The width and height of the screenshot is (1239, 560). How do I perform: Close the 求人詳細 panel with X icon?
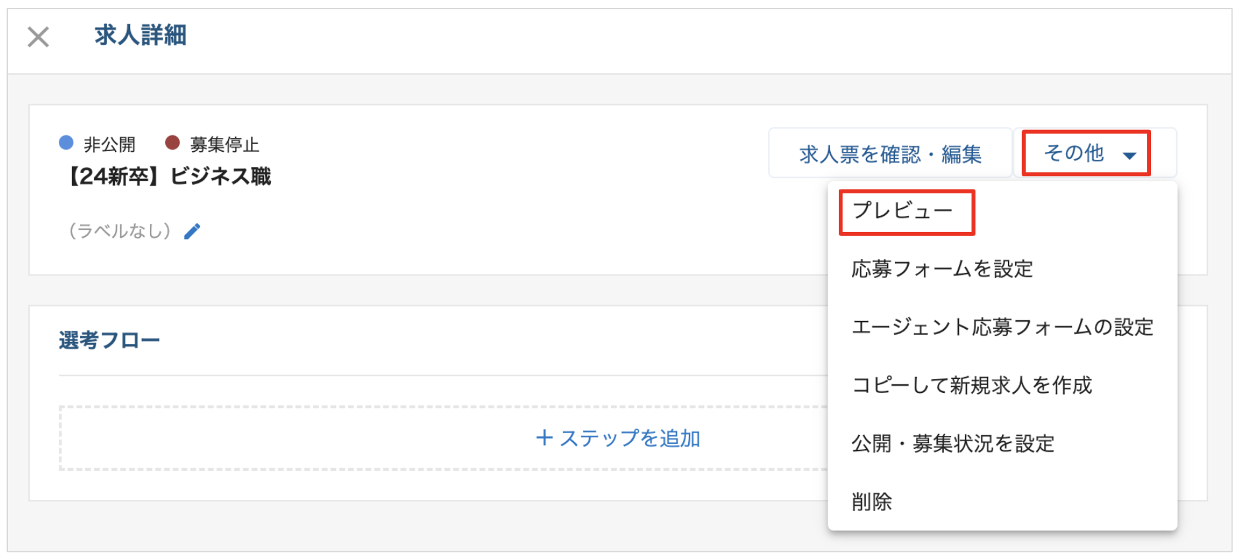tap(38, 37)
